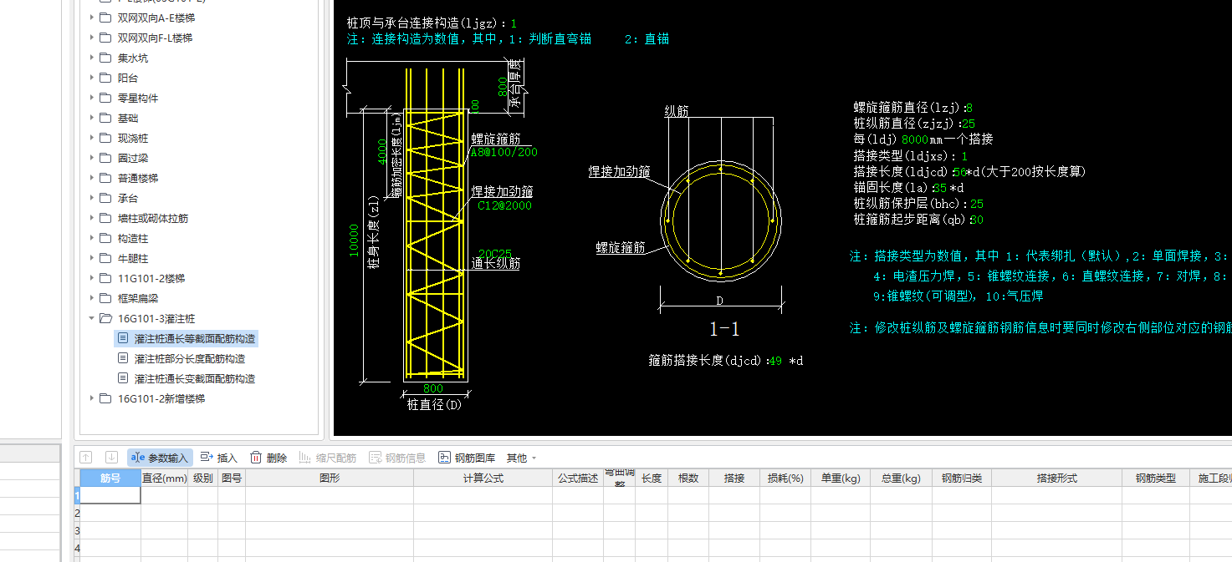Edit the 桩箍筋起步距离(qb) value 30
This screenshot has width=1232, height=562.
point(977,220)
